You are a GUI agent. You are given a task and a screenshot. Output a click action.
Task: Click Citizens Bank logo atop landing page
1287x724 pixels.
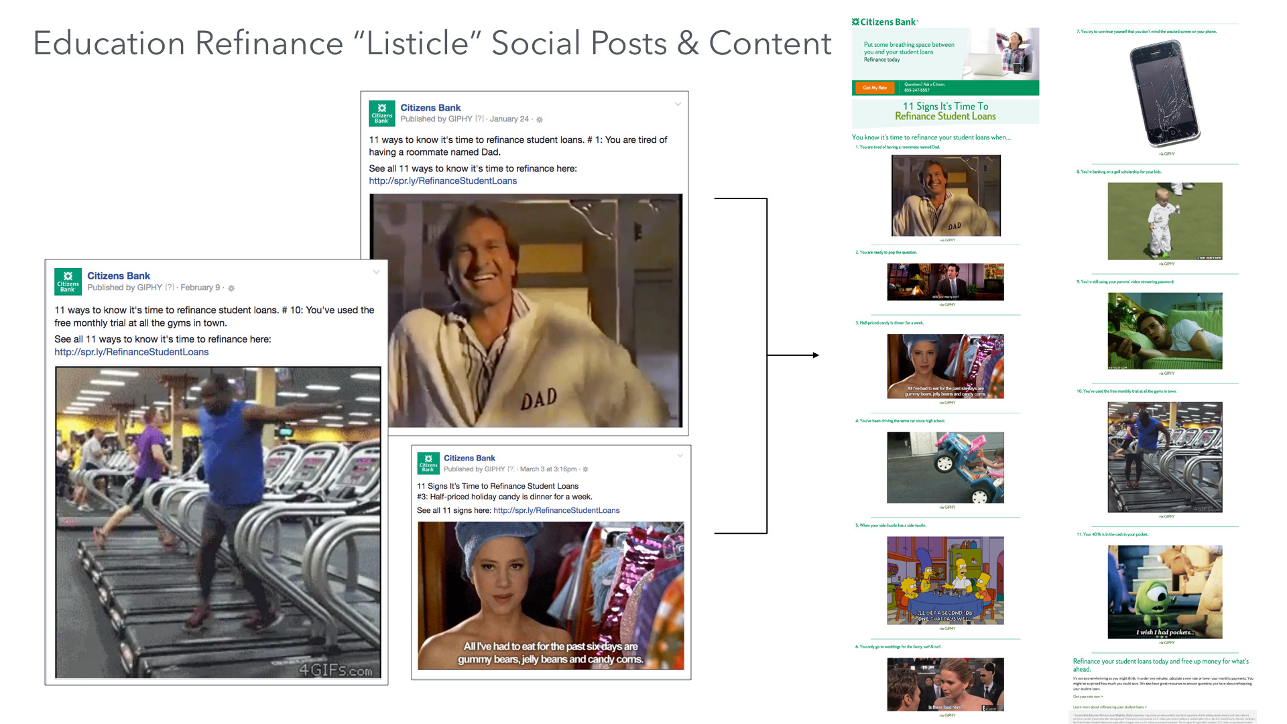[x=885, y=21]
